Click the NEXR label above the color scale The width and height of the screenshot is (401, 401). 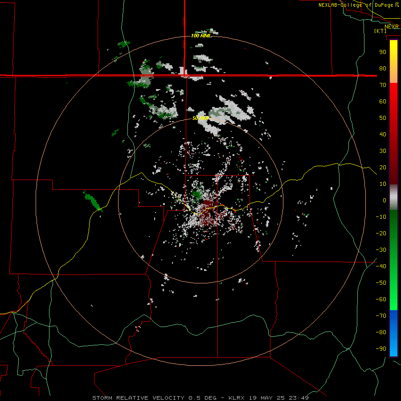[391, 27]
